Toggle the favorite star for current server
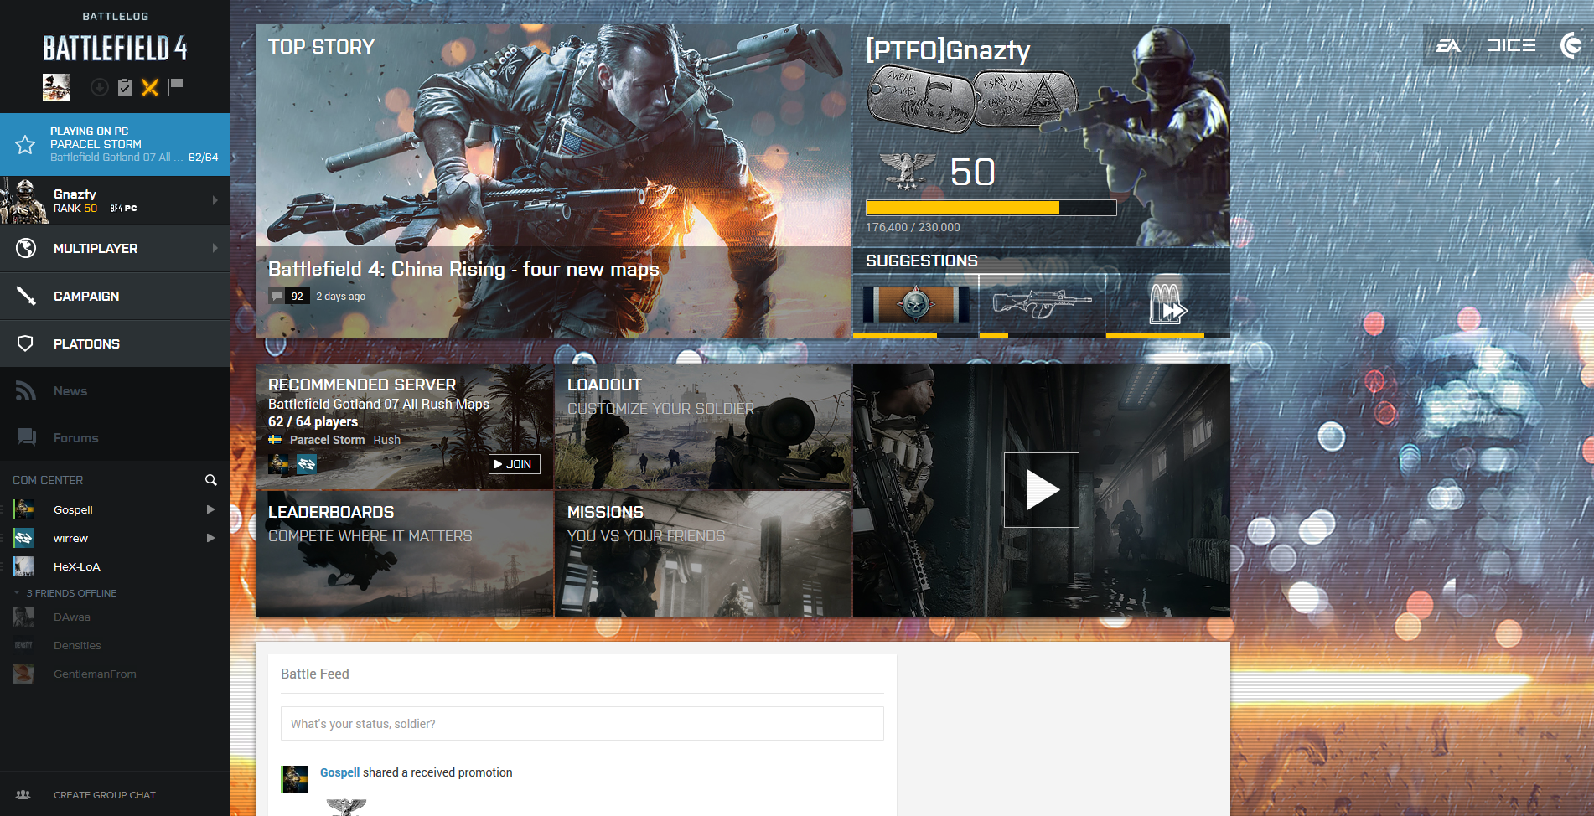 [x=25, y=145]
